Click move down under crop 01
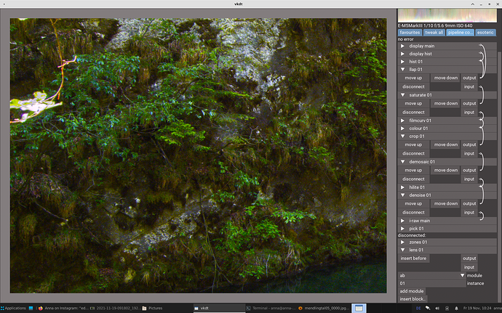 tap(446, 145)
